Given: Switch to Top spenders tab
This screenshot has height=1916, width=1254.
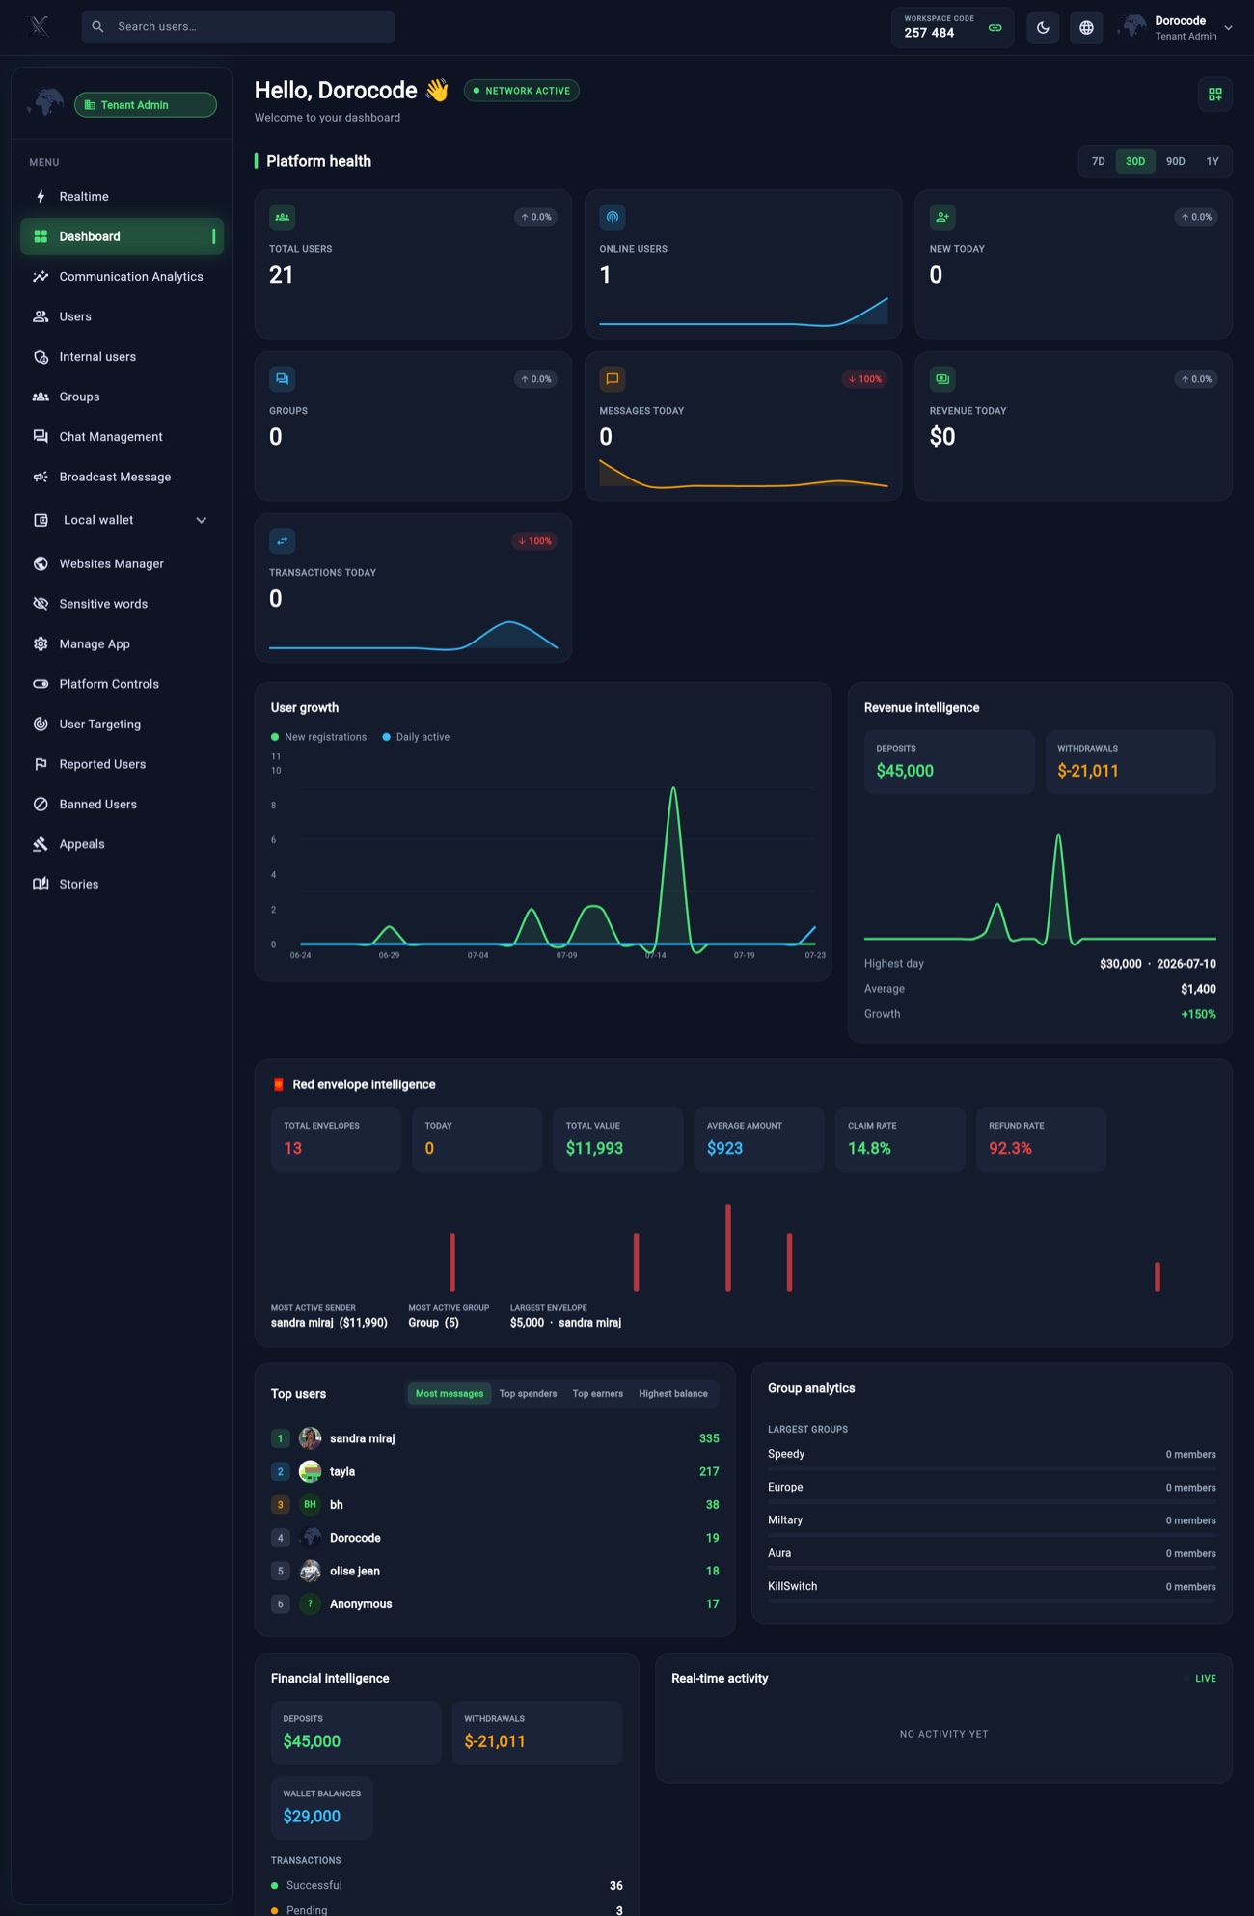Looking at the screenshot, I should pos(528,1394).
